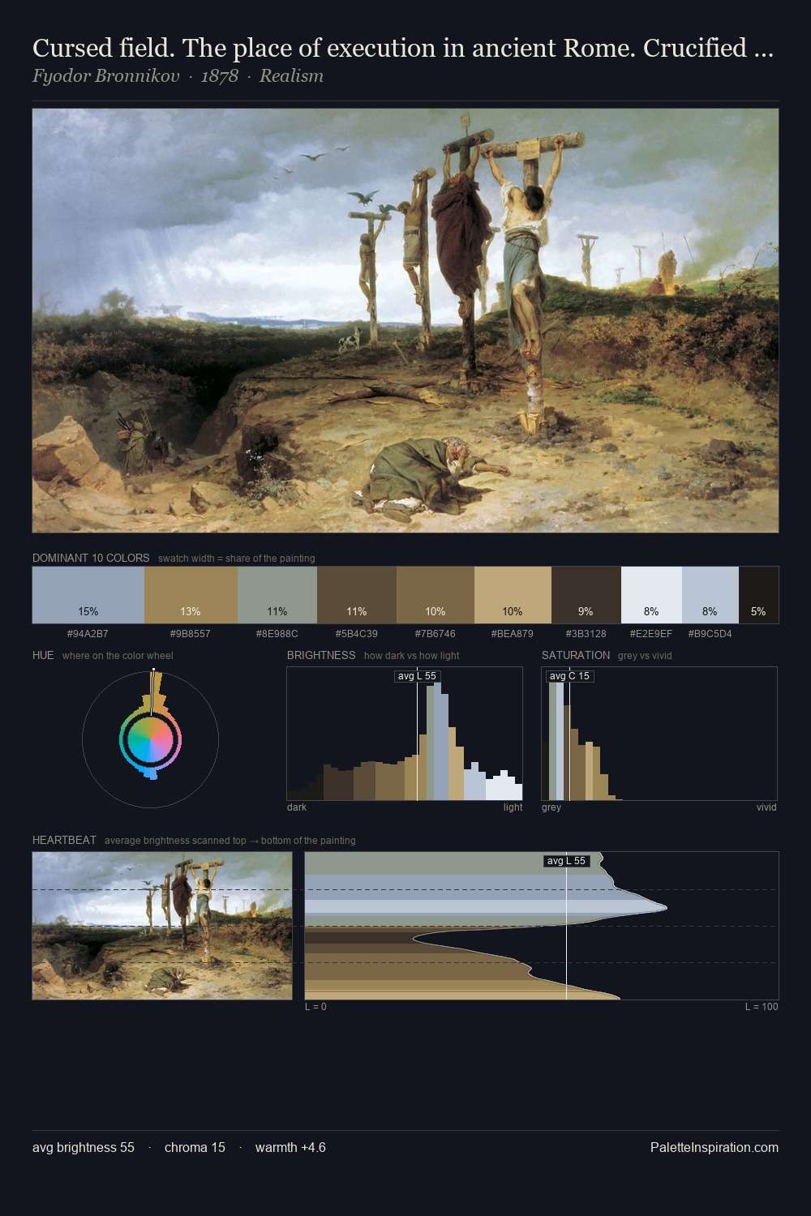Screen dimensions: 811x1216
Task: Open the main painting image
Action: click(405, 321)
